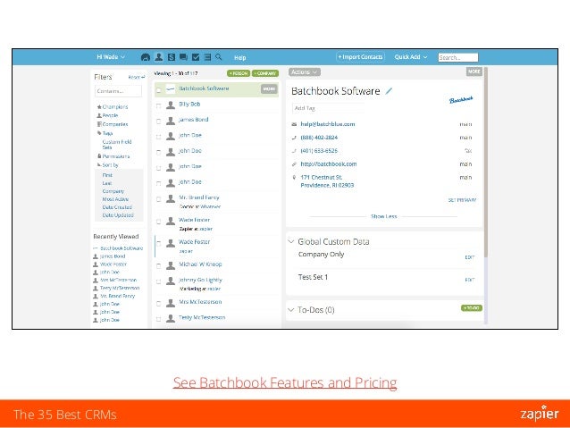Click the Reset filters link
This screenshot has height=428, width=570.
pyautogui.click(x=137, y=77)
